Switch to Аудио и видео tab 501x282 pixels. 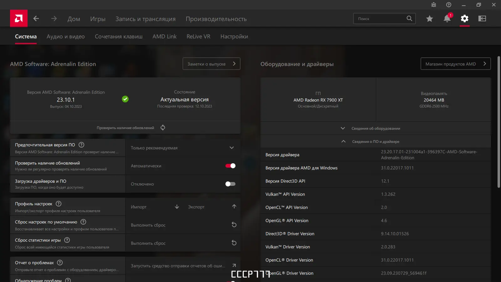tap(66, 36)
